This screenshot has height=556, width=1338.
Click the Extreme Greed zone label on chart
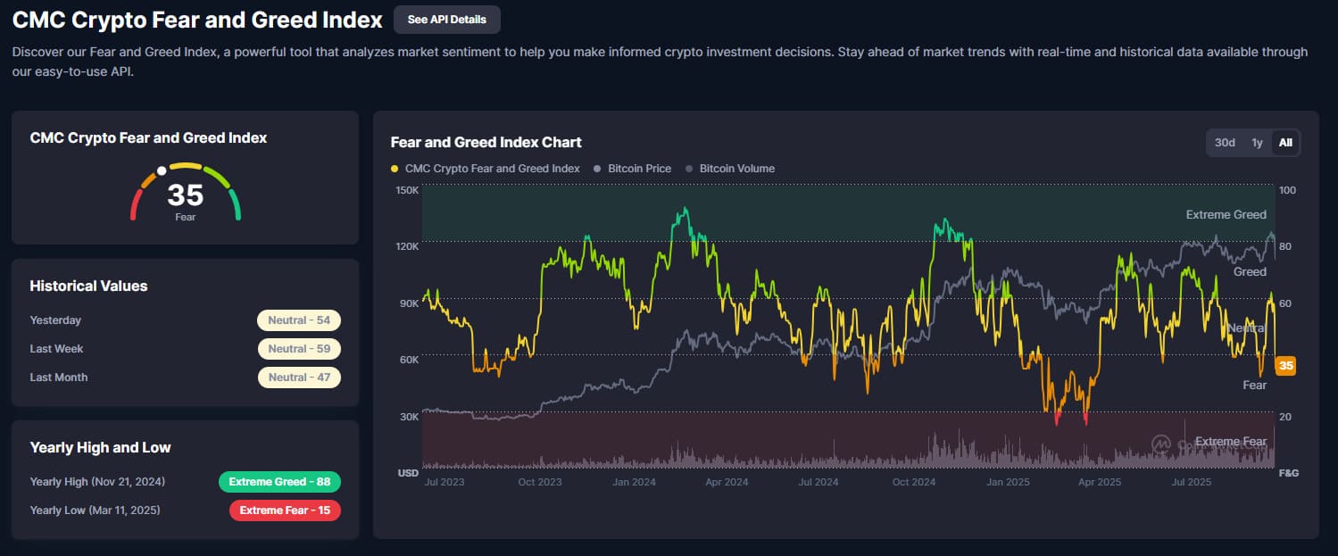click(1226, 215)
